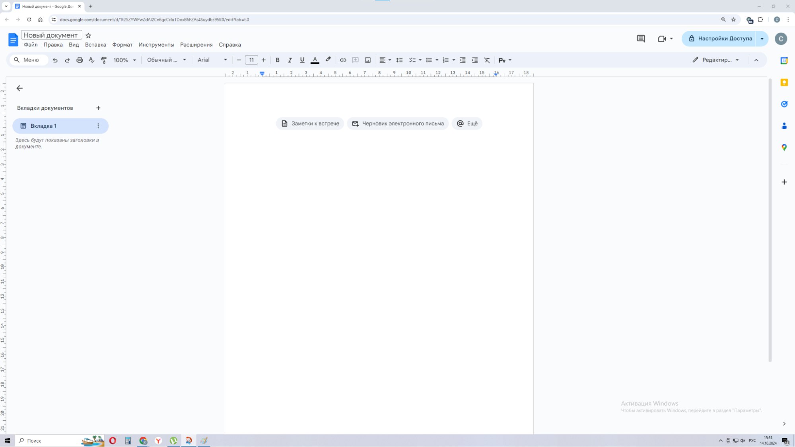Click the Настройки Доступа share button
Viewport: 795px width, 447px height.
click(x=720, y=39)
